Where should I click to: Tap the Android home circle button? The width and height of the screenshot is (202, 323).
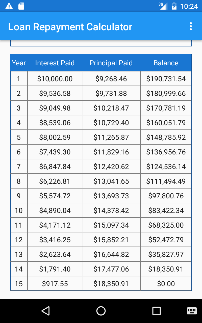(x=101, y=311)
